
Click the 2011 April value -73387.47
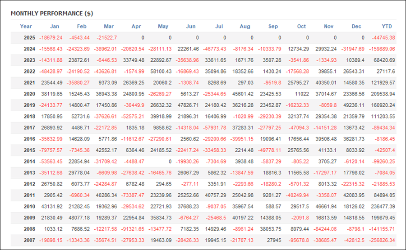coord(133,195)
